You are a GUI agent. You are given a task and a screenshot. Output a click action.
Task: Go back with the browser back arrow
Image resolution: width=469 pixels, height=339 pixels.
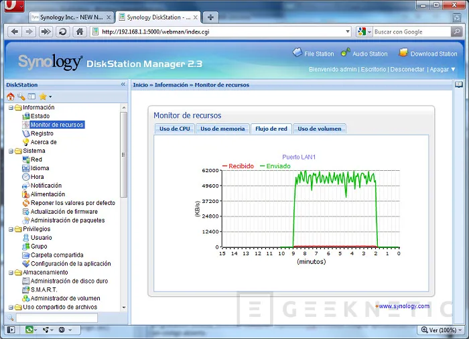(15, 31)
